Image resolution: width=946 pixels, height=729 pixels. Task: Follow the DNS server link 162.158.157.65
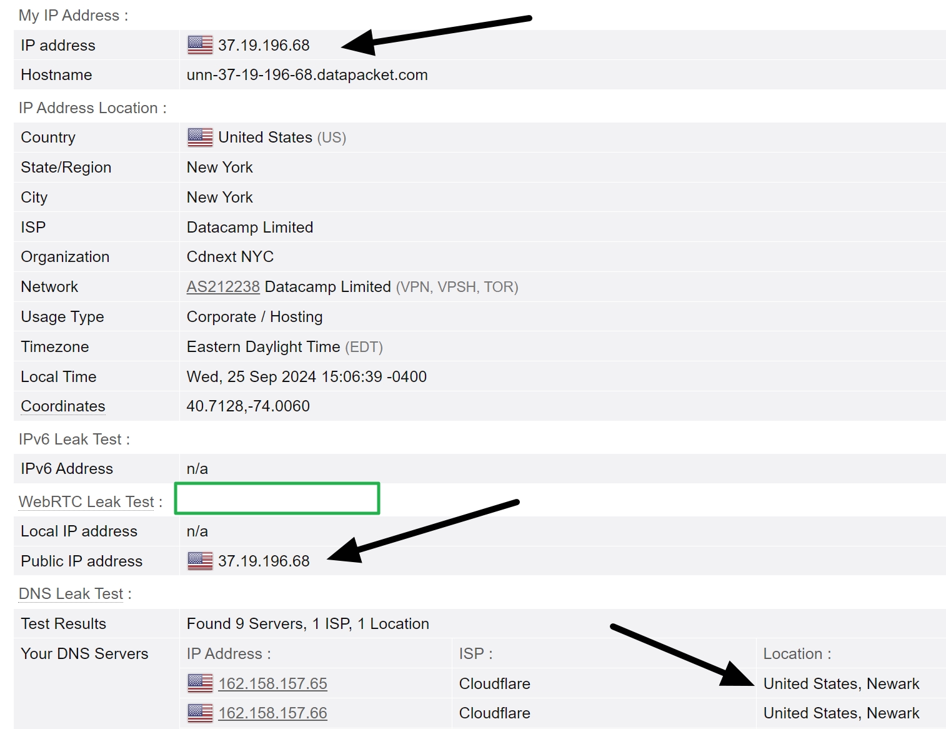272,683
